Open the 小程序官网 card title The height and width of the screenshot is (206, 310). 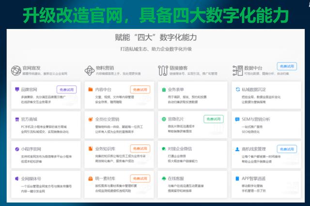tap(31, 149)
